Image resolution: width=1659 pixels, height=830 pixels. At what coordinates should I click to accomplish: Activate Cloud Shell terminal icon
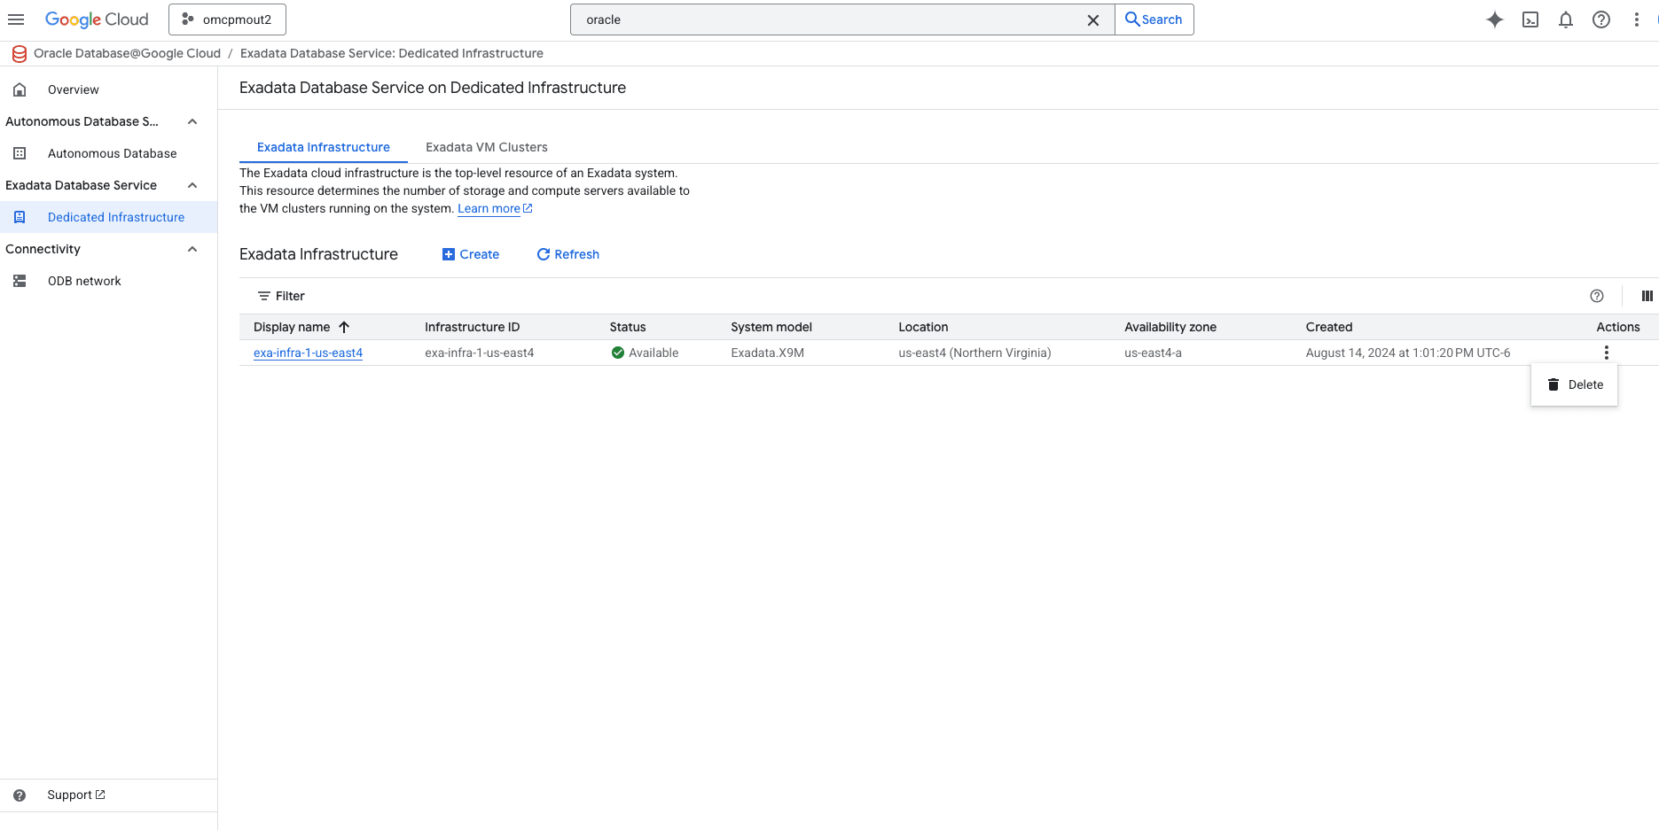tap(1530, 19)
